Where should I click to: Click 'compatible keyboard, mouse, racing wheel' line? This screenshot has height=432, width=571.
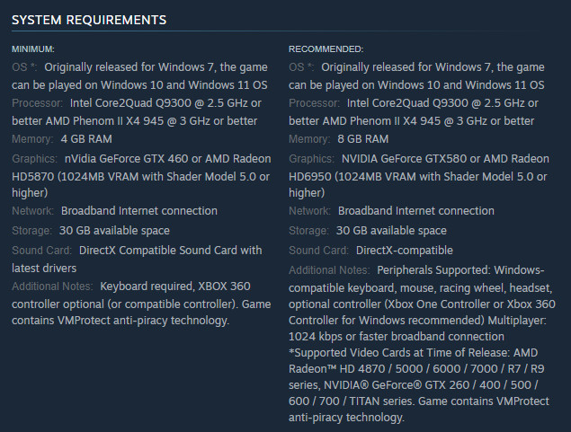click(421, 288)
